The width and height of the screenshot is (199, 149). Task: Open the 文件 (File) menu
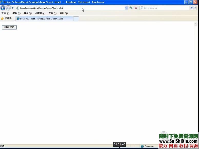pyautogui.click(x=5, y=13)
